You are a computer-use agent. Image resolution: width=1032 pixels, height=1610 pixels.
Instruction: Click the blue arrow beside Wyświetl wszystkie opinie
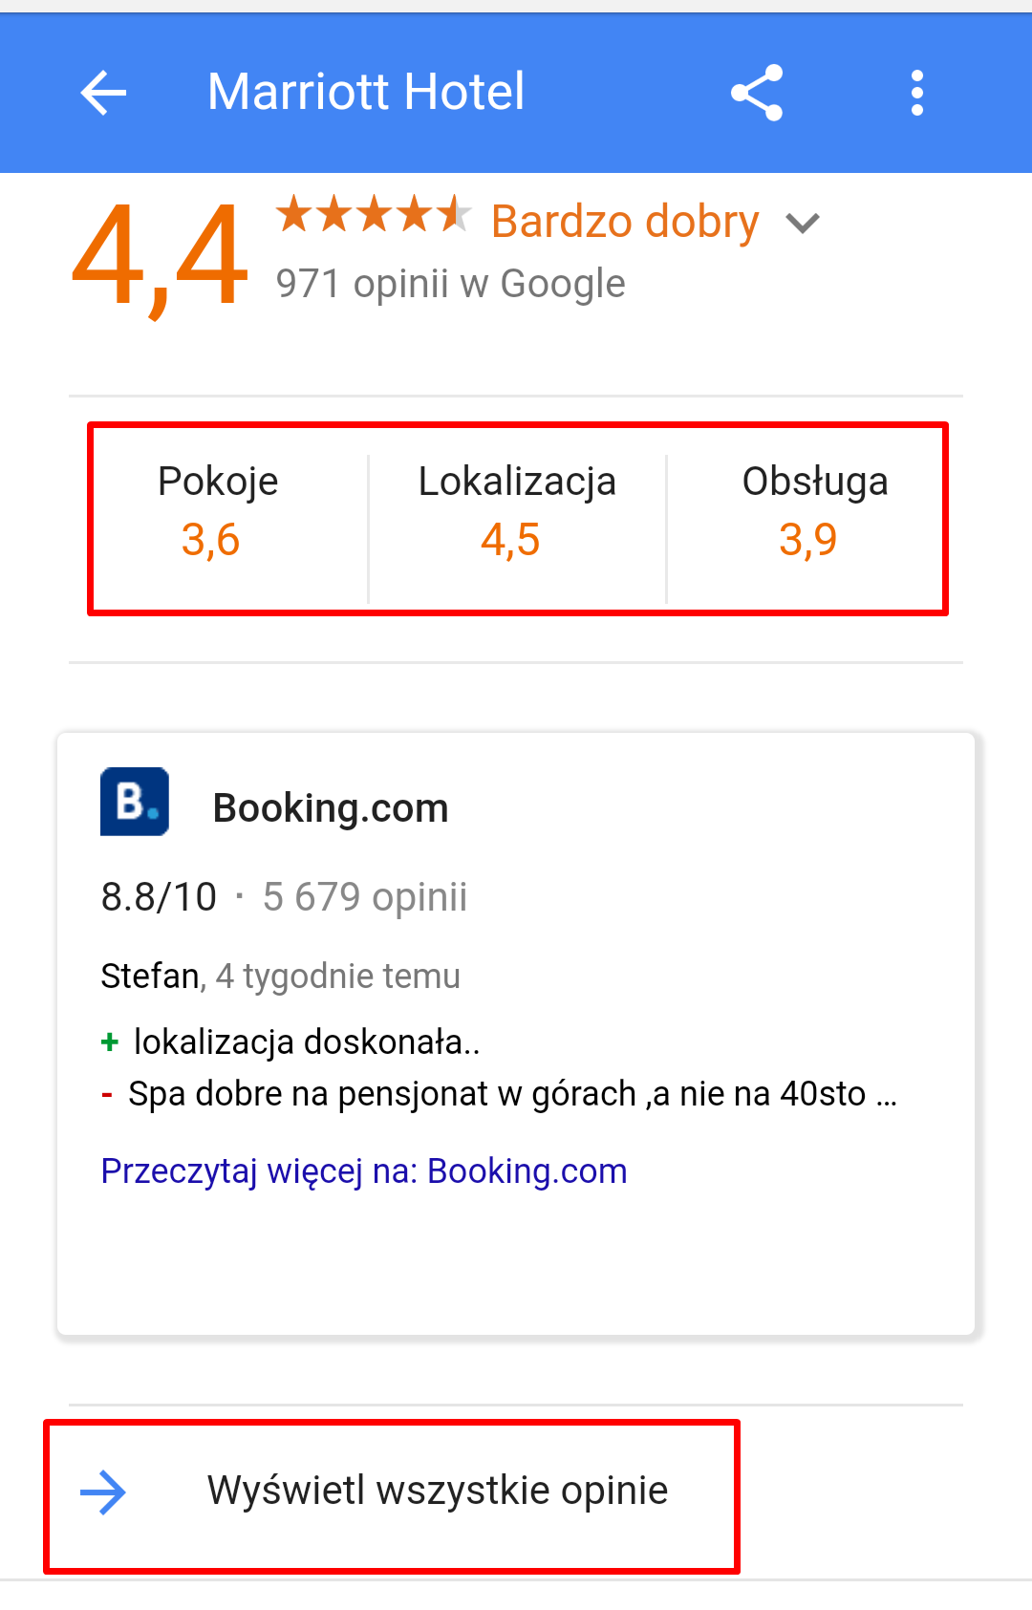pyautogui.click(x=103, y=1492)
